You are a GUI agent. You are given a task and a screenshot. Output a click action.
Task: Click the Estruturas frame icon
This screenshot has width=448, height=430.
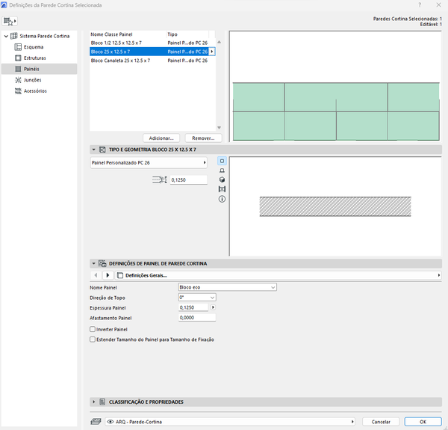(18, 58)
